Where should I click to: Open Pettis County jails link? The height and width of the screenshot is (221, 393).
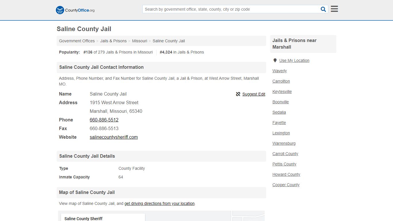click(284, 164)
